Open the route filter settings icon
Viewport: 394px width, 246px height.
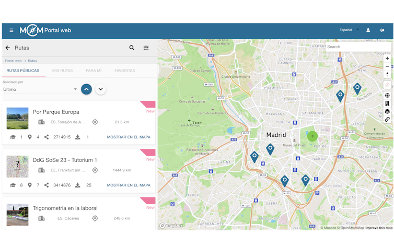(x=146, y=48)
